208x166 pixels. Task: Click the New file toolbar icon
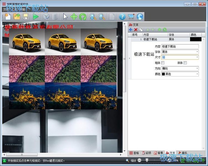(x=8, y=17)
